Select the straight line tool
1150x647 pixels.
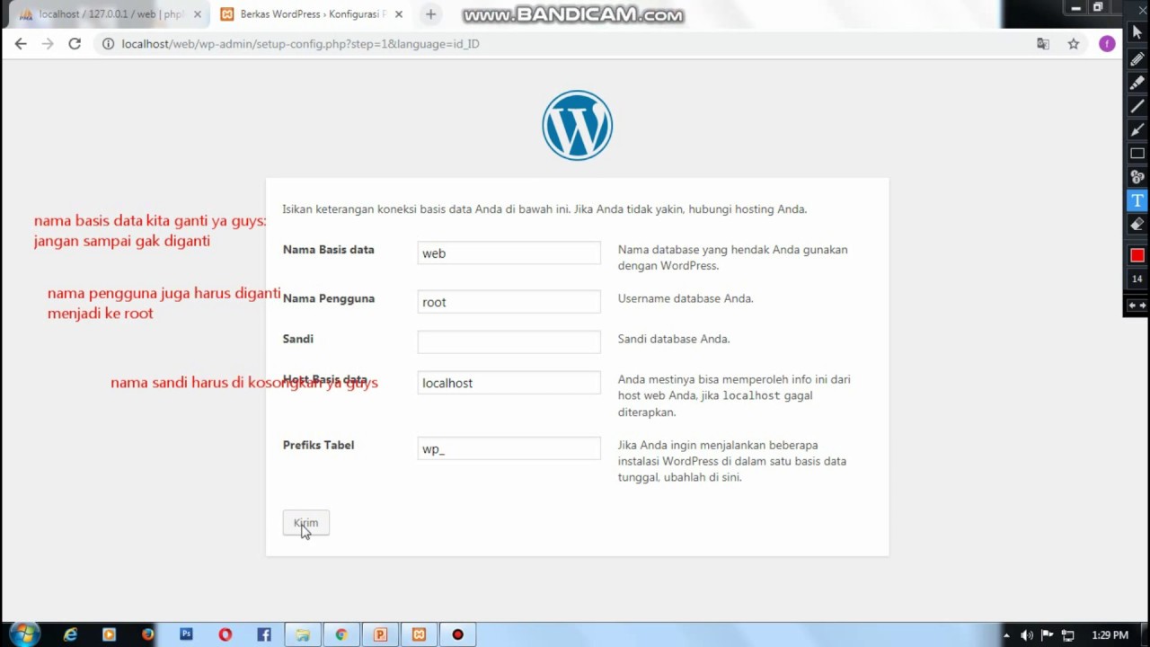[1137, 106]
